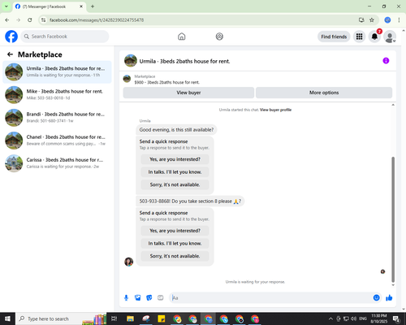Image resolution: width=406 pixels, height=325 pixels.
Task: Open Task View on the taskbar
Action: (x=114, y=318)
